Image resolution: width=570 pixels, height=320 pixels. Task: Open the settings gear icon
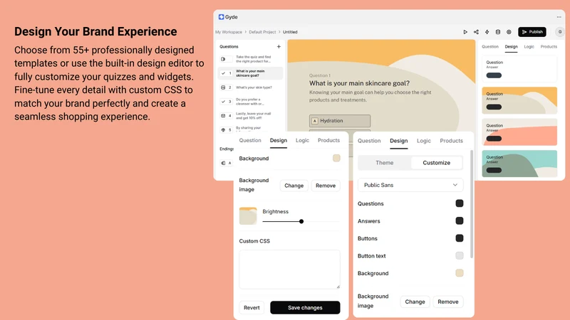[x=509, y=32]
